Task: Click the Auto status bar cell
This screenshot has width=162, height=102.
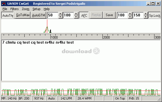Action: tap(51, 98)
